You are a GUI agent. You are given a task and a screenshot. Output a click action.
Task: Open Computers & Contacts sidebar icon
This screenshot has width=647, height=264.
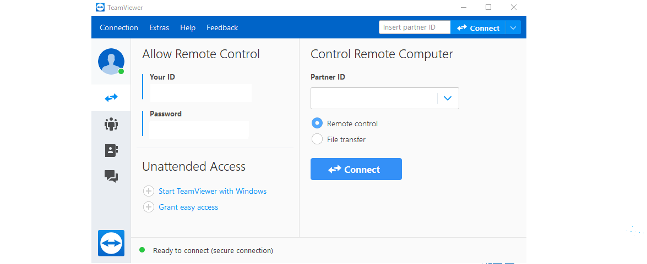[x=111, y=150]
